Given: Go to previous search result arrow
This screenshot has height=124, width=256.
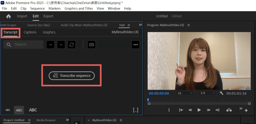Looking at the screenshot, I should point(51,45).
